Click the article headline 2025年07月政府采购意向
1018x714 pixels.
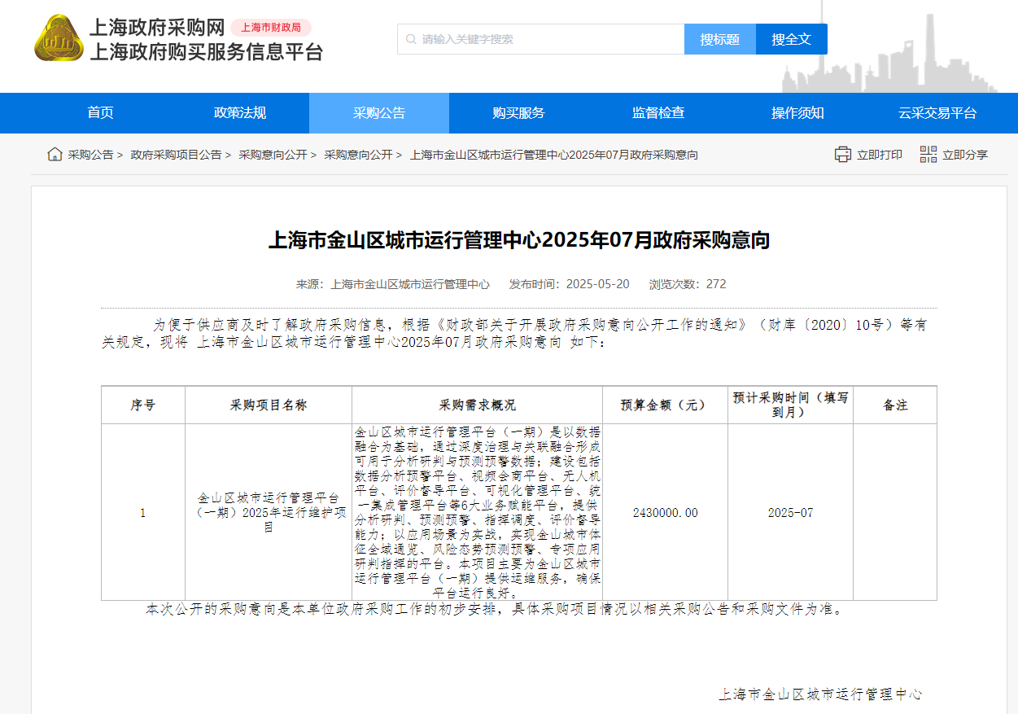519,240
